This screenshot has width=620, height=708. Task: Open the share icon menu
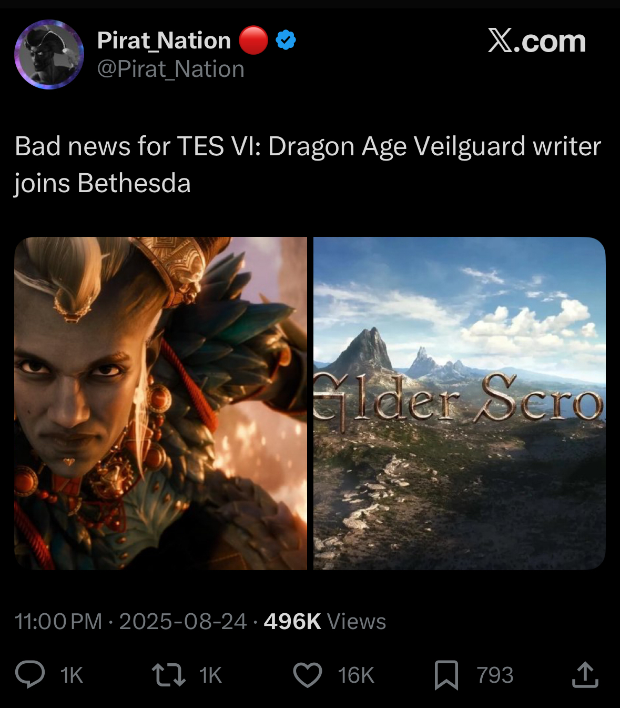click(x=585, y=675)
